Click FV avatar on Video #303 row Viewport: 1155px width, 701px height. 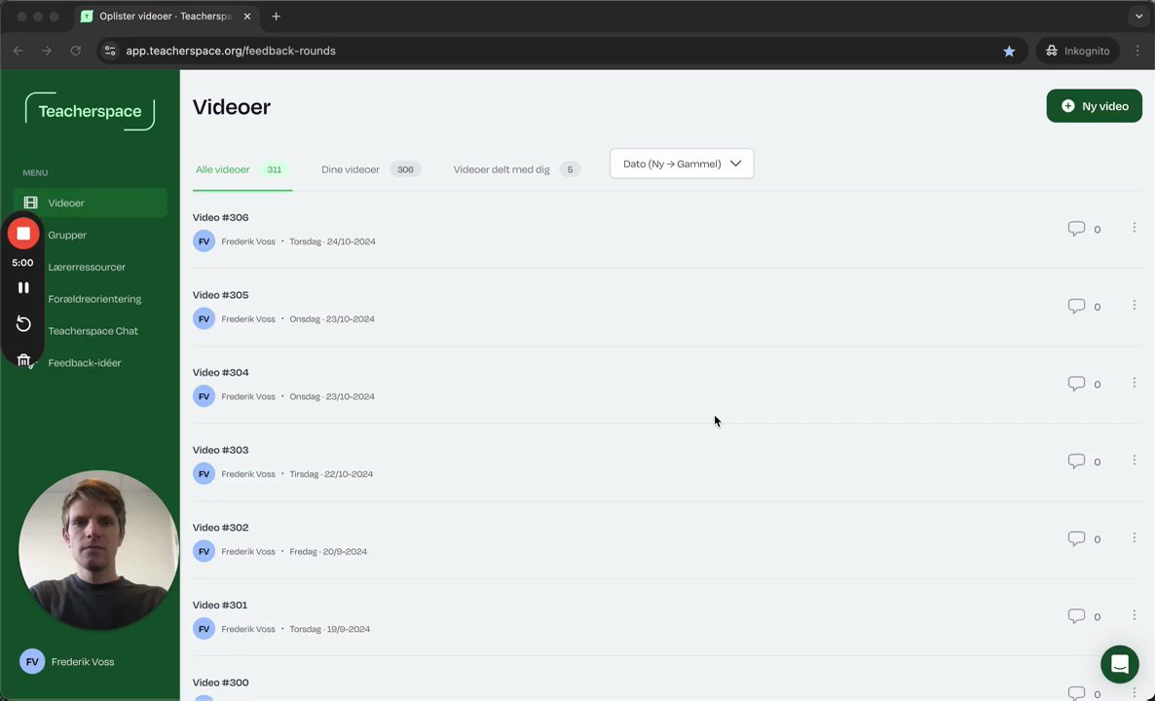tap(205, 473)
